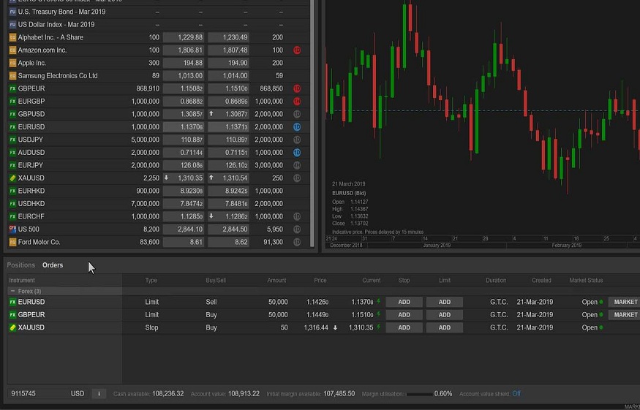Select the EURCHF watchlist row
Image resolution: width=640 pixels, height=410 pixels.
tap(159, 216)
